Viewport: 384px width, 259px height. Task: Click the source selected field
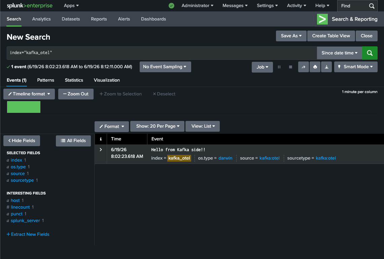(x=18, y=173)
